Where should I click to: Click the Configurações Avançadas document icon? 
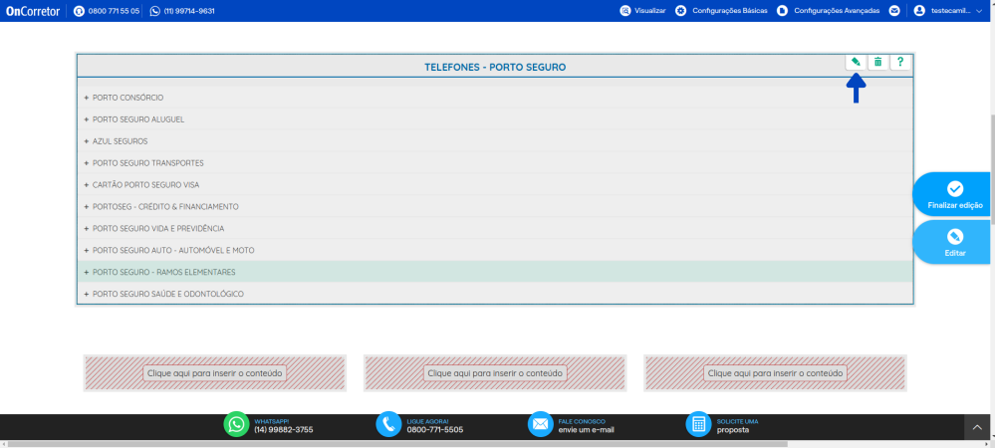click(x=783, y=11)
